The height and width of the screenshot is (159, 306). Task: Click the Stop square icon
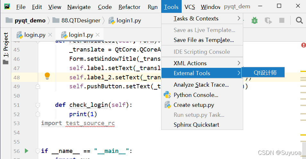click(282, 20)
